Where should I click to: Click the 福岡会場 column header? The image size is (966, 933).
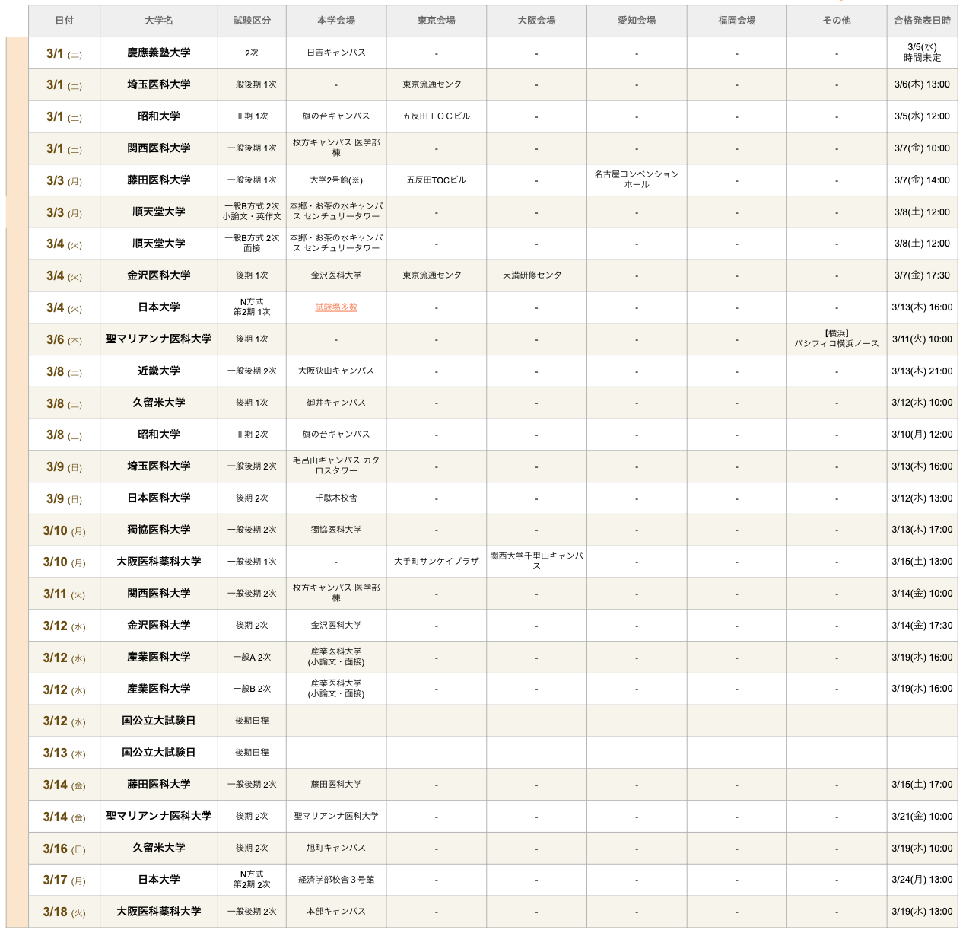click(737, 21)
